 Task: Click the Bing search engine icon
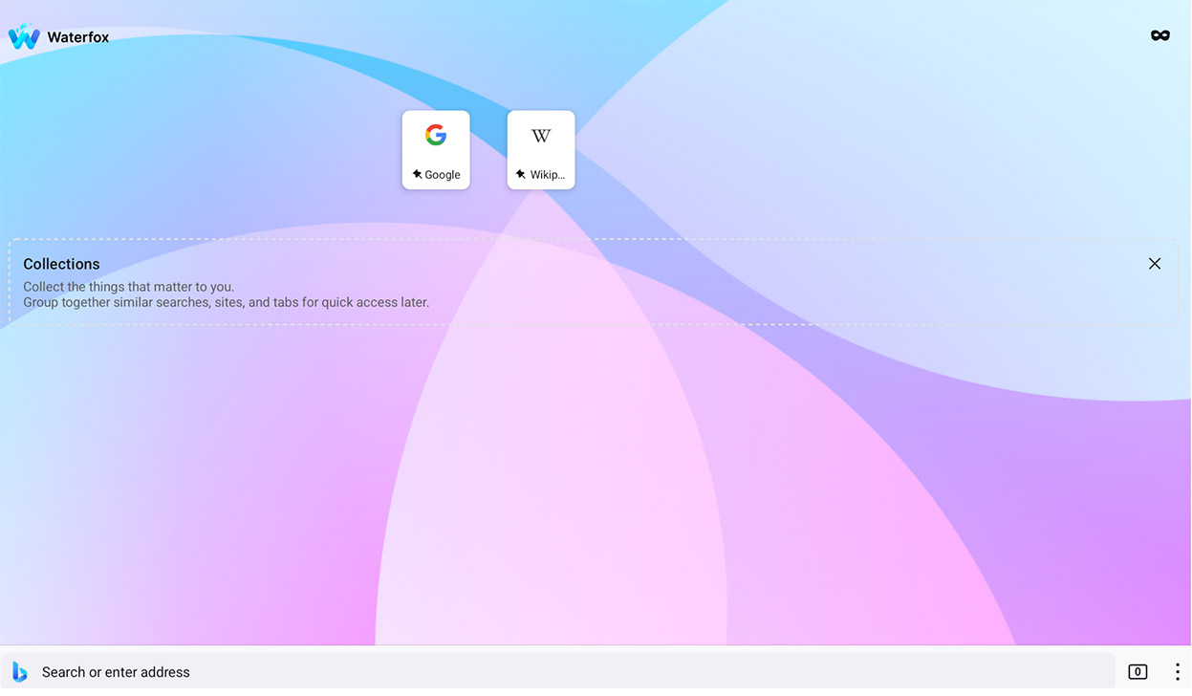[x=20, y=672]
